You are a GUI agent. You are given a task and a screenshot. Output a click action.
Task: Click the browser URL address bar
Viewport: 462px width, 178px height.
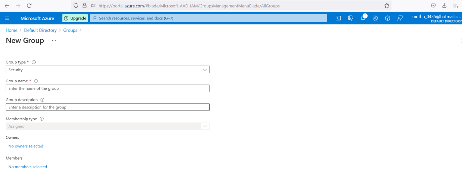231,6
